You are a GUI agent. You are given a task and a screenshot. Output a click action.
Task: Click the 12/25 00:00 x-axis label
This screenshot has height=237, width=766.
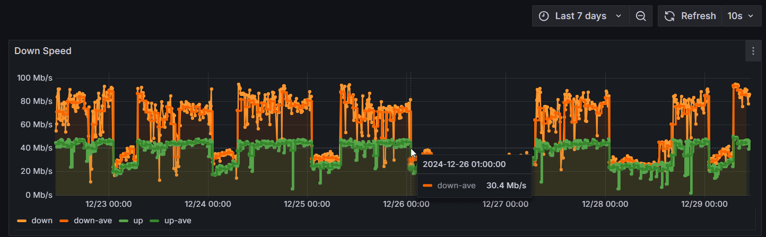click(x=307, y=204)
